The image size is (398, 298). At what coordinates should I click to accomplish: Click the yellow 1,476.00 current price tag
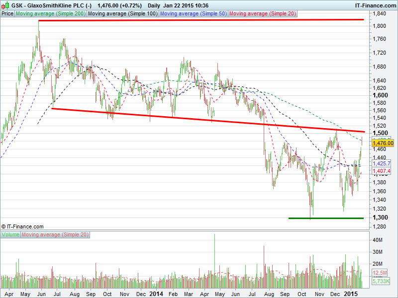pos(383,143)
